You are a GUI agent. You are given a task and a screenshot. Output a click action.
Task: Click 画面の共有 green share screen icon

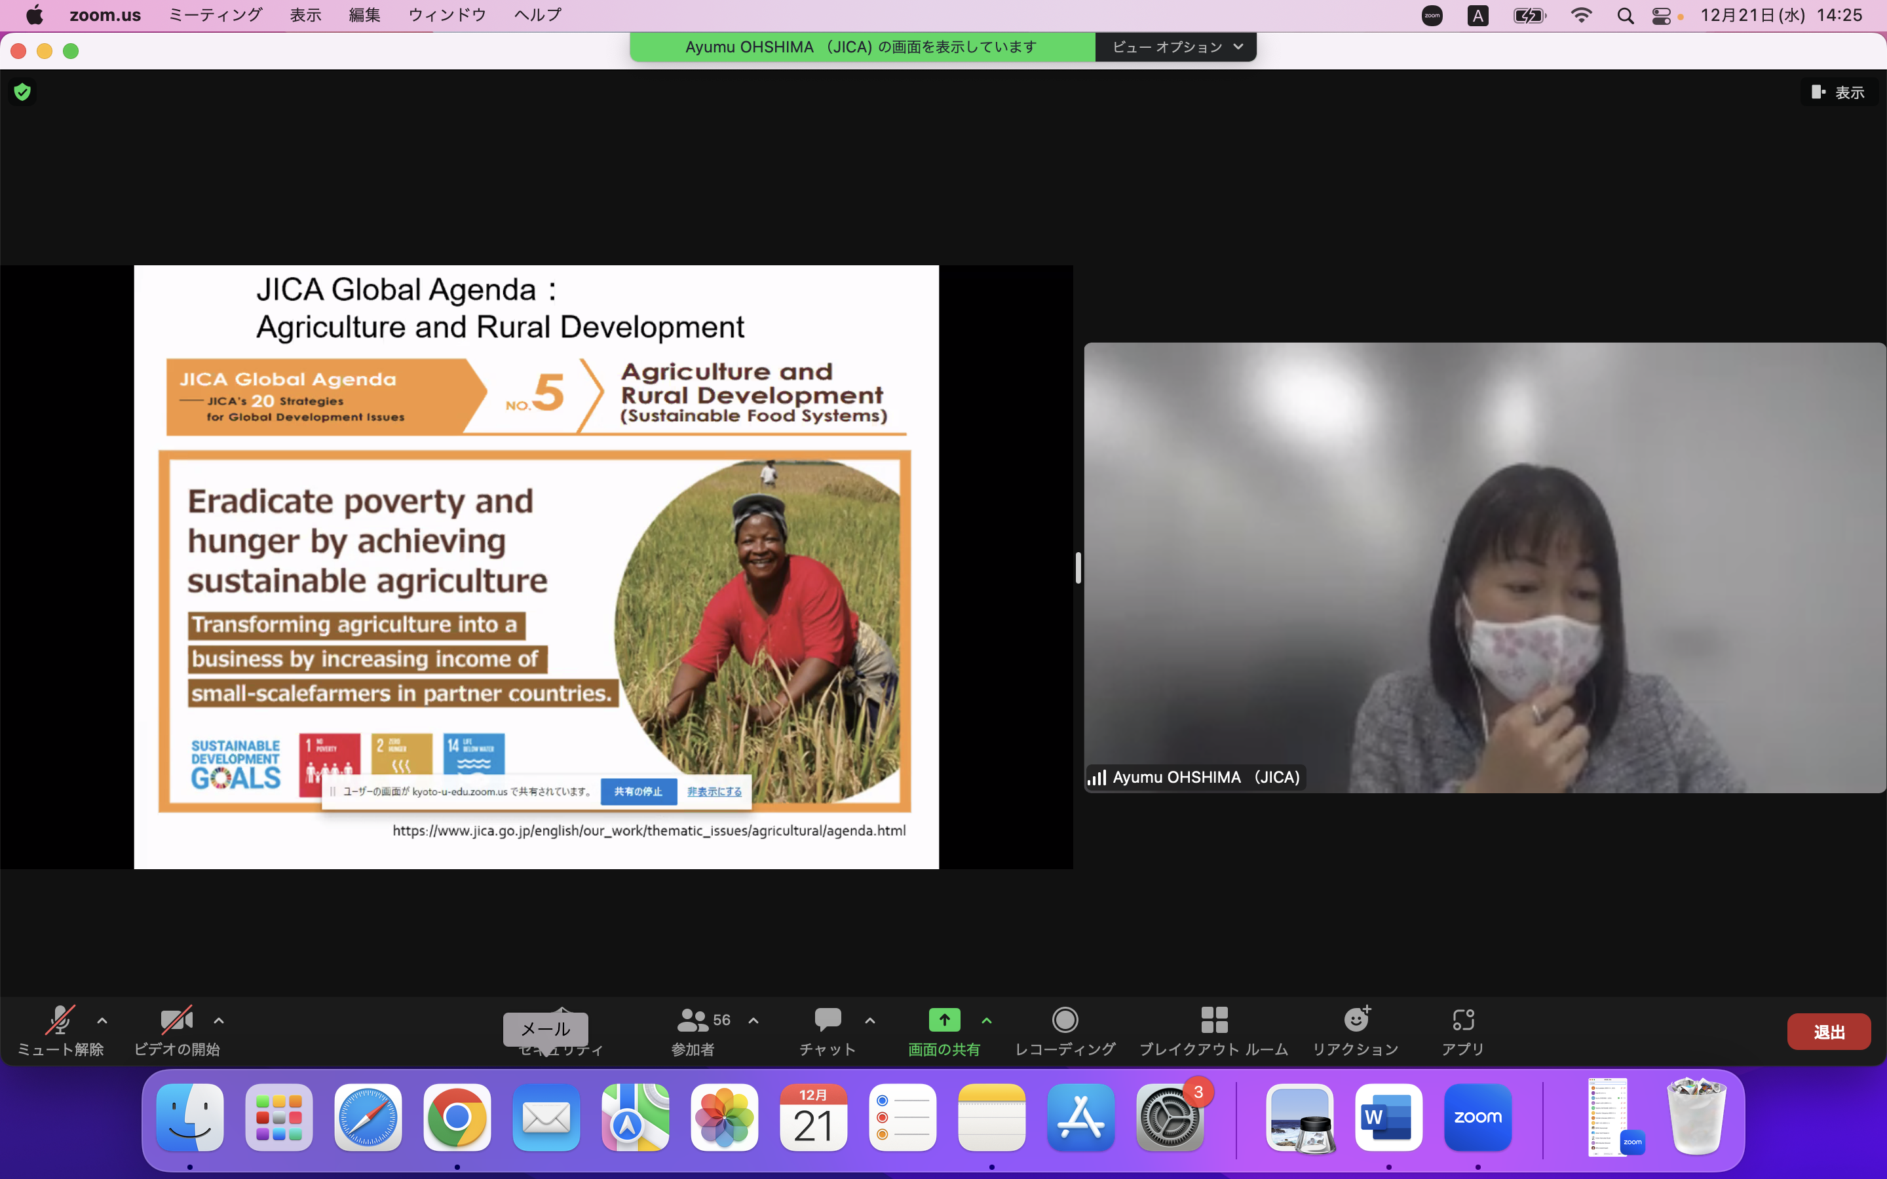(x=944, y=1019)
